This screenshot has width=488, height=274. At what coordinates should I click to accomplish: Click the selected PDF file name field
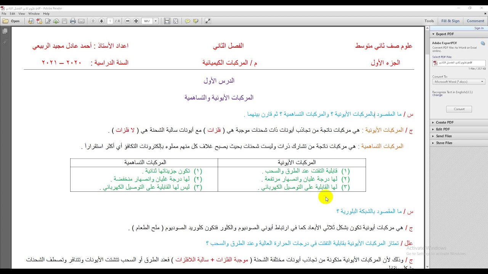click(x=459, y=63)
